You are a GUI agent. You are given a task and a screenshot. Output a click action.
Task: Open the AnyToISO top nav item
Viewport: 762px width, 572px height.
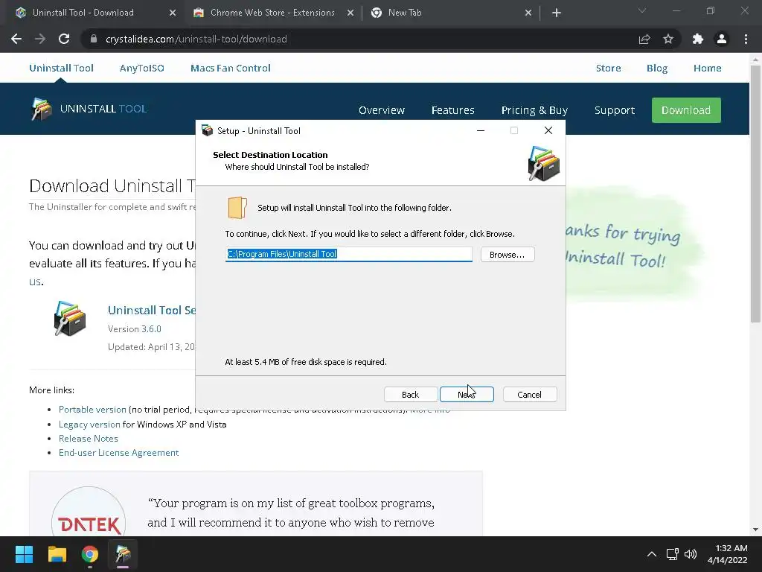[x=142, y=68]
